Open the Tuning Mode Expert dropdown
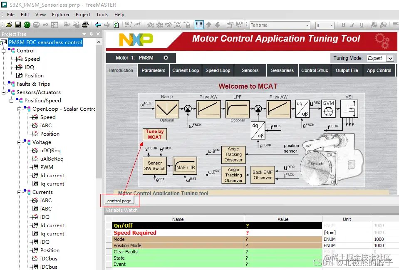The height and width of the screenshot is (270, 399). [x=390, y=58]
